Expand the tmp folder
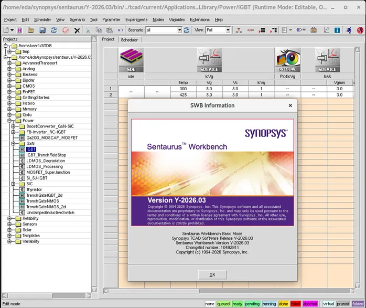 9,51
